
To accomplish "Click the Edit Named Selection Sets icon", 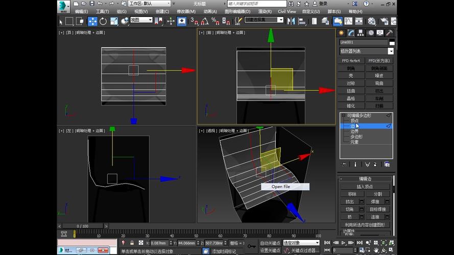I will point(238,21).
